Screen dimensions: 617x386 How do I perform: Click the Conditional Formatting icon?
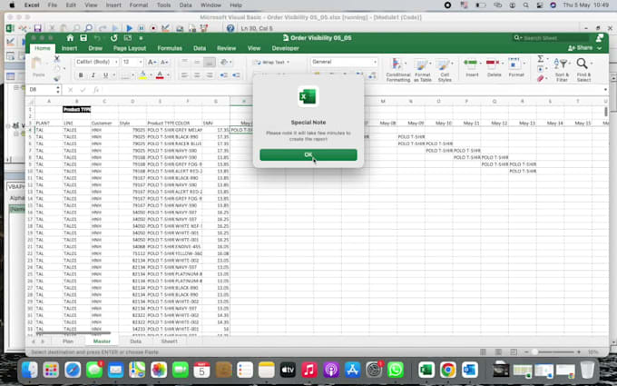click(x=398, y=65)
